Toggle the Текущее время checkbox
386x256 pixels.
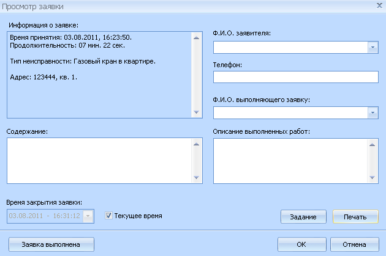point(109,216)
